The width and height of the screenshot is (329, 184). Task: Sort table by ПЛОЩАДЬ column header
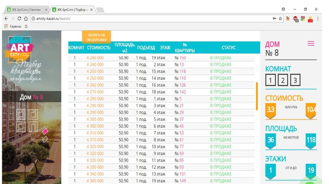(125, 47)
